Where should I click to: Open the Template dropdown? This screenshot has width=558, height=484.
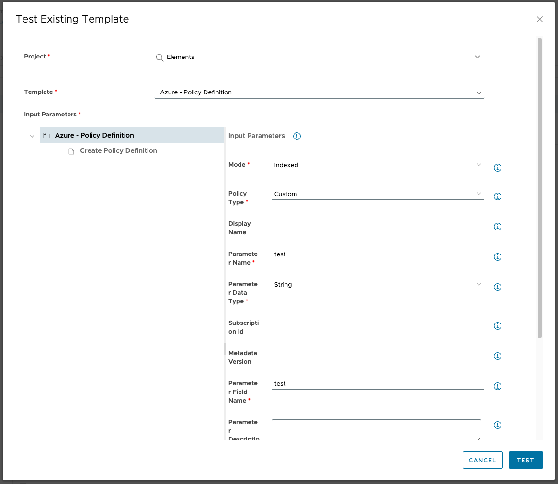point(319,92)
